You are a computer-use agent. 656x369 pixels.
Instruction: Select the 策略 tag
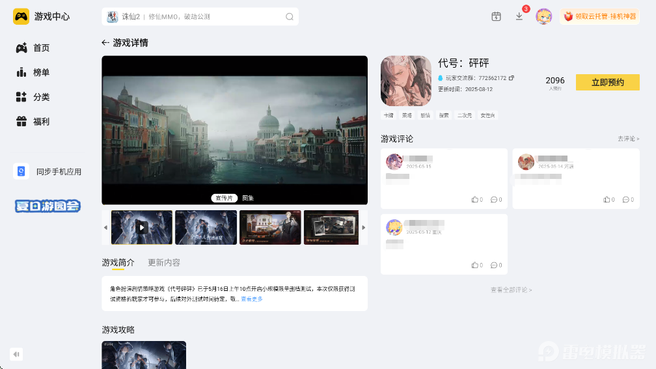click(407, 115)
